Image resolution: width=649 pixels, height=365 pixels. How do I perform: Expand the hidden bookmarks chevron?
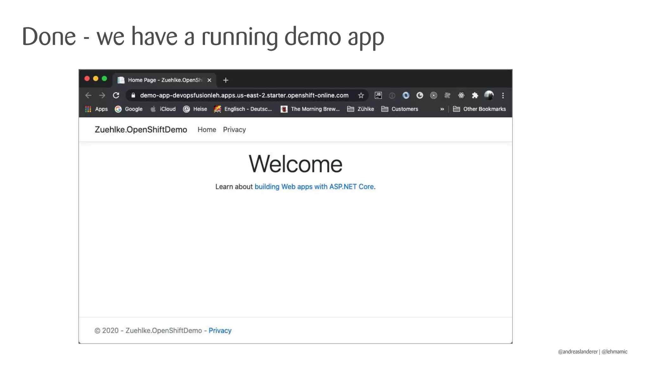click(x=442, y=109)
